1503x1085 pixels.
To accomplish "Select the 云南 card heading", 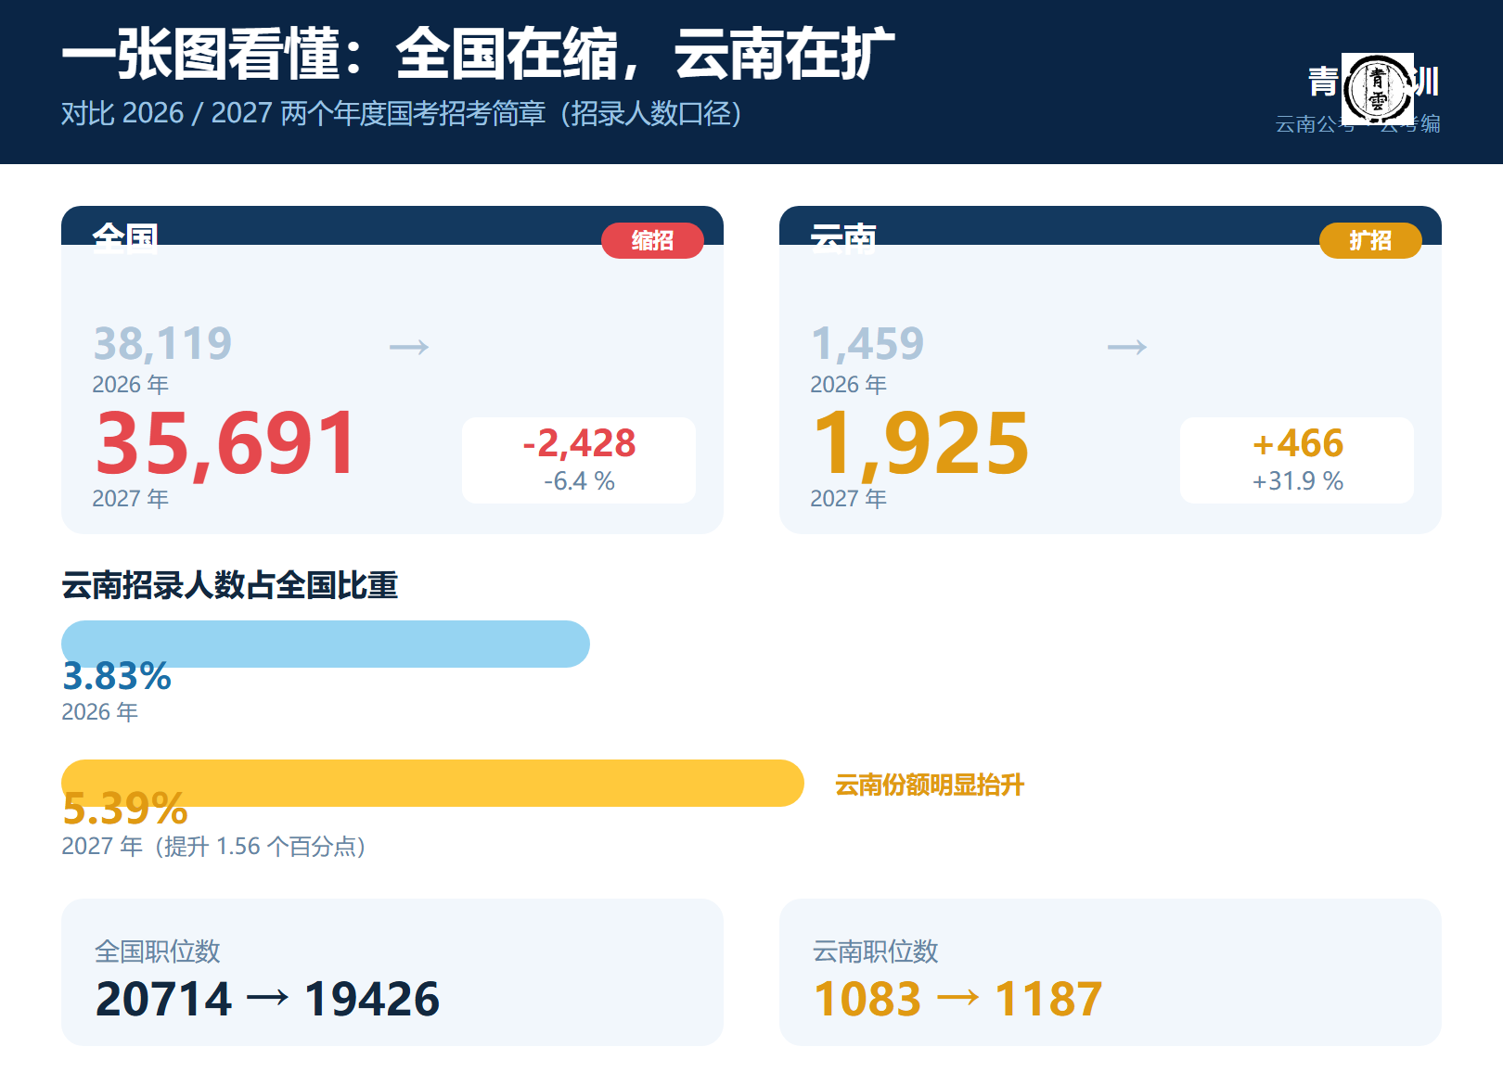I will click(843, 238).
